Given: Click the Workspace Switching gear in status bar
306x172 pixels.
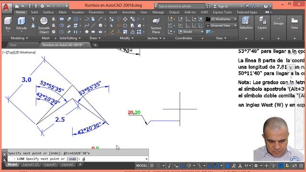Looking at the screenshot, I should point(256,166).
